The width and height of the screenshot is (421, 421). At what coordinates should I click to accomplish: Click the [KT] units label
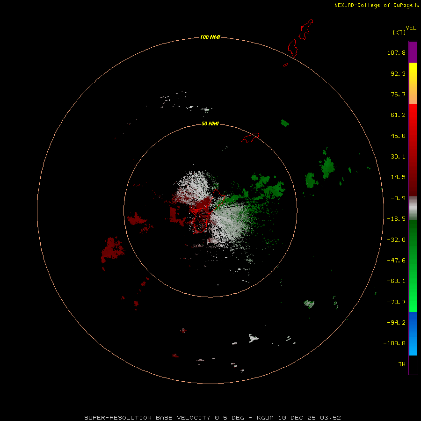click(x=399, y=32)
